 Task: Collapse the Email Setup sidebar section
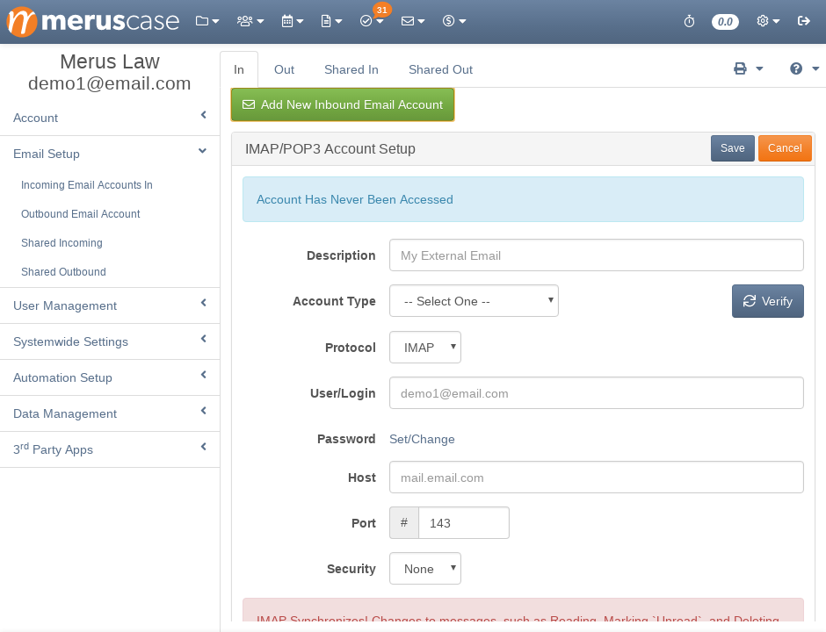(x=110, y=154)
